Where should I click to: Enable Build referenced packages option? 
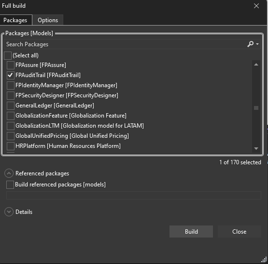[10, 185]
